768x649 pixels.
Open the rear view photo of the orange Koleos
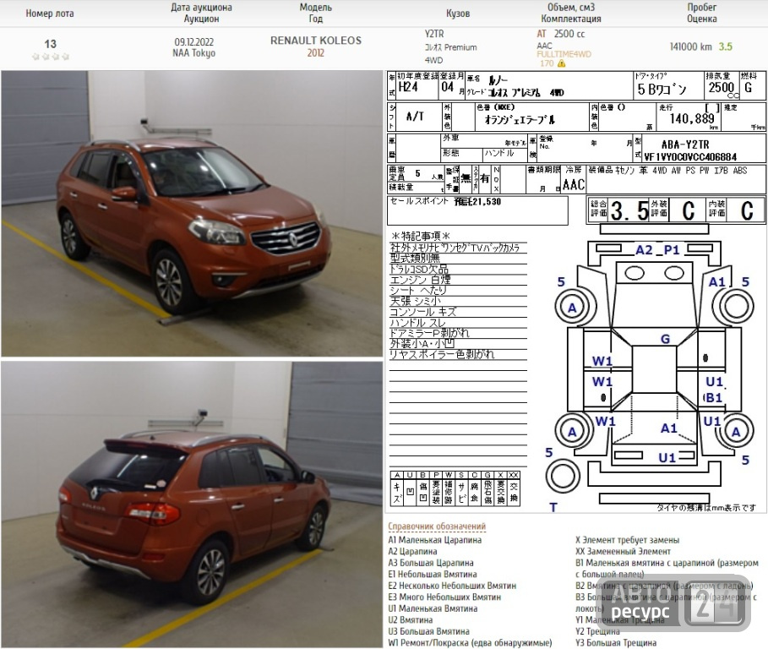coord(192,504)
